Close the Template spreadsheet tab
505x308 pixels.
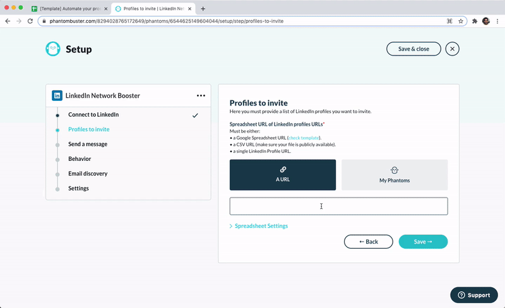pos(105,9)
